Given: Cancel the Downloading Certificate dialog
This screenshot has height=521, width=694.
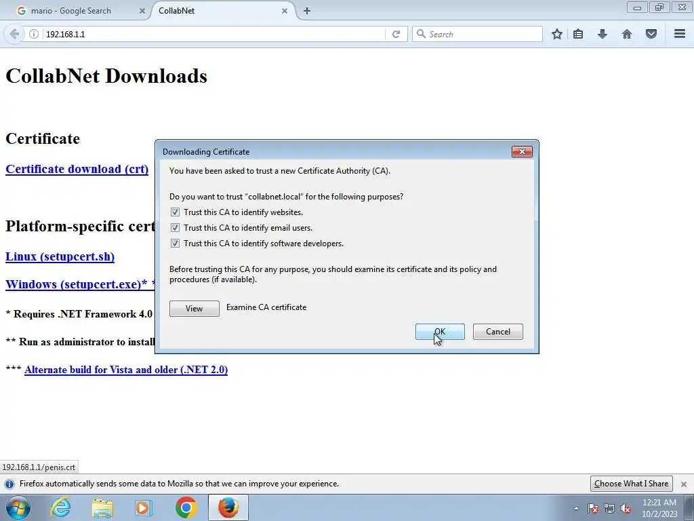Looking at the screenshot, I should [498, 332].
